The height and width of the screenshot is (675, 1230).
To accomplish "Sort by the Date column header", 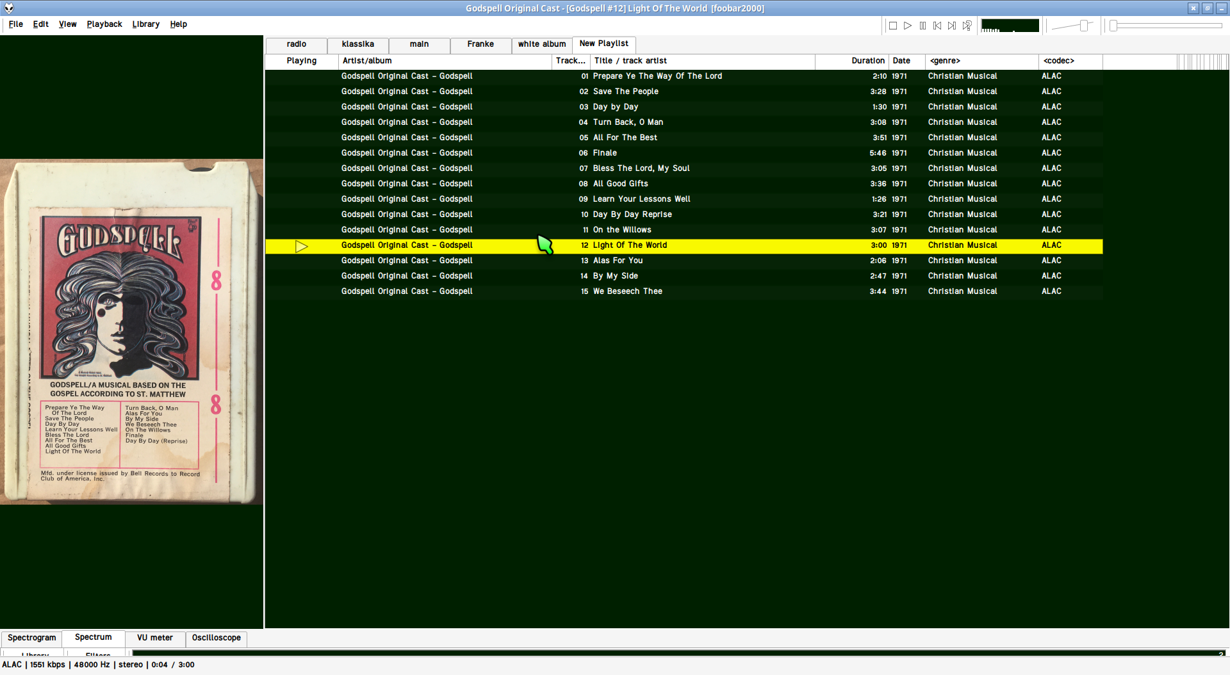I will (907, 61).
